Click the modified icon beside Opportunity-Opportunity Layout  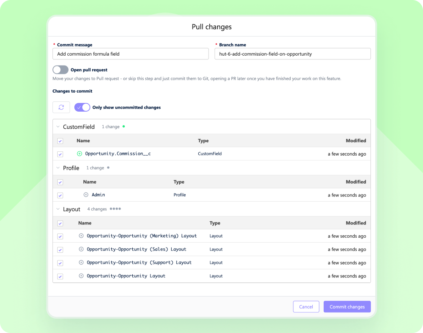(x=81, y=276)
